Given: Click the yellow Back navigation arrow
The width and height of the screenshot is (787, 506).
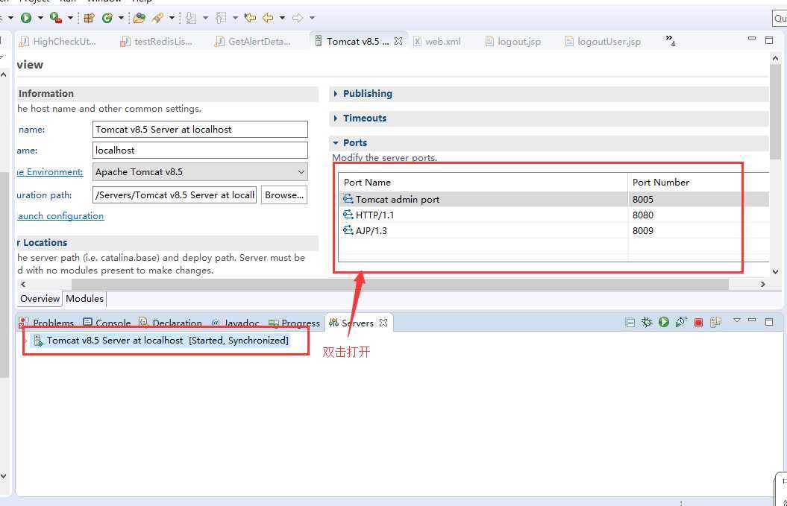Looking at the screenshot, I should click(x=268, y=18).
